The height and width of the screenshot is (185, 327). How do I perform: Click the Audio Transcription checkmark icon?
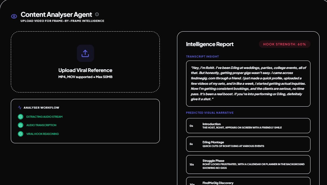pos(21,125)
